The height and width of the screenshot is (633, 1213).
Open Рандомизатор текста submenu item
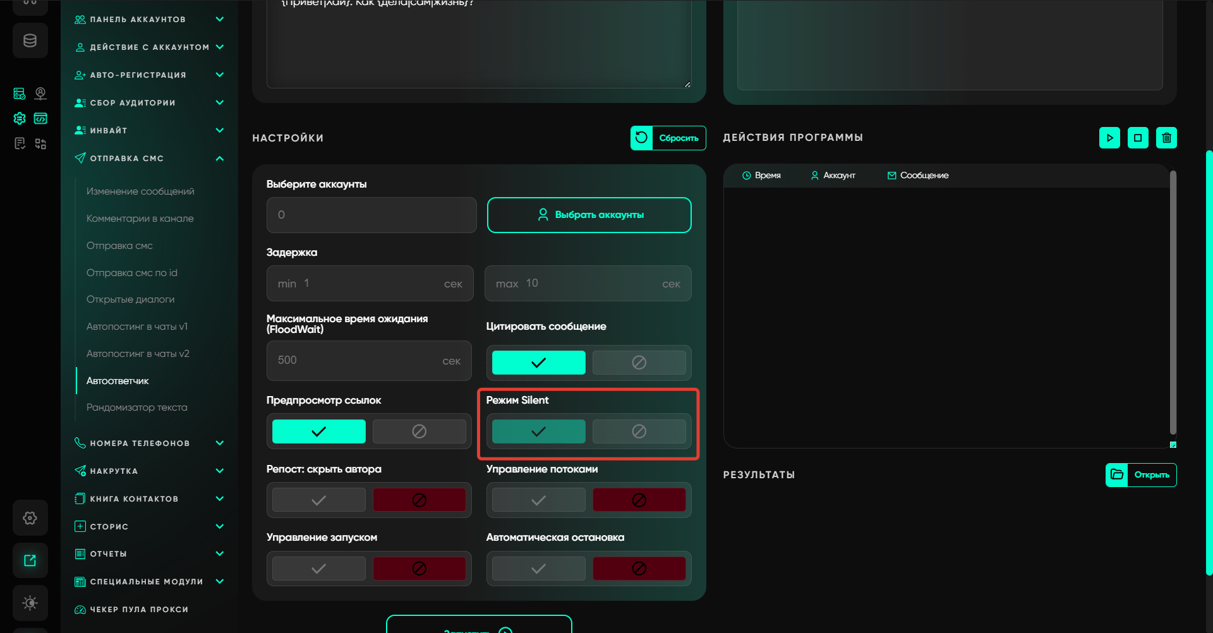[x=136, y=407]
